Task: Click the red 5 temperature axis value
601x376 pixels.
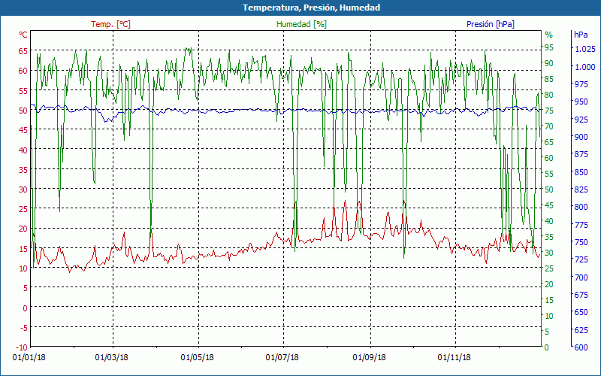Action: tap(26, 288)
